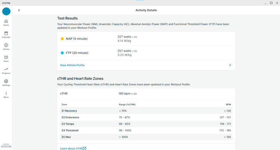Maximize the SYSTM window

point(271,3)
